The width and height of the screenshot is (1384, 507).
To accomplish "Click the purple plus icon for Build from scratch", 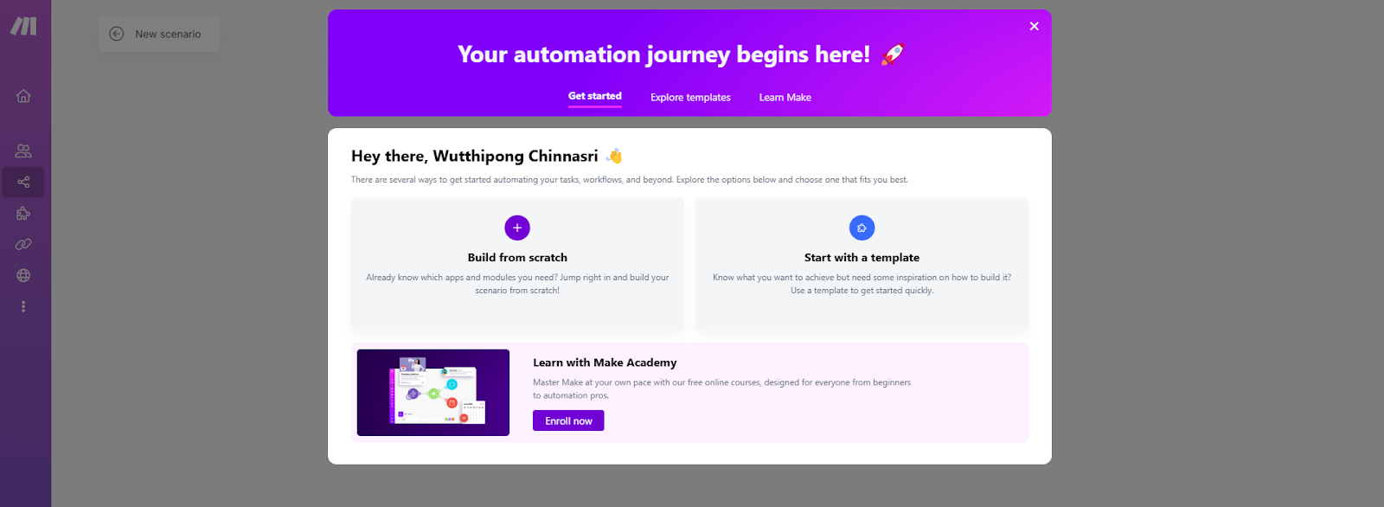I will pyautogui.click(x=517, y=228).
